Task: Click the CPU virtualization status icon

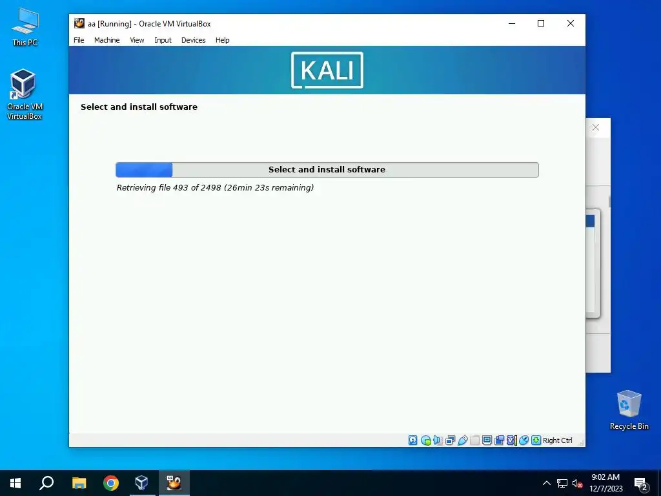Action: point(511,440)
